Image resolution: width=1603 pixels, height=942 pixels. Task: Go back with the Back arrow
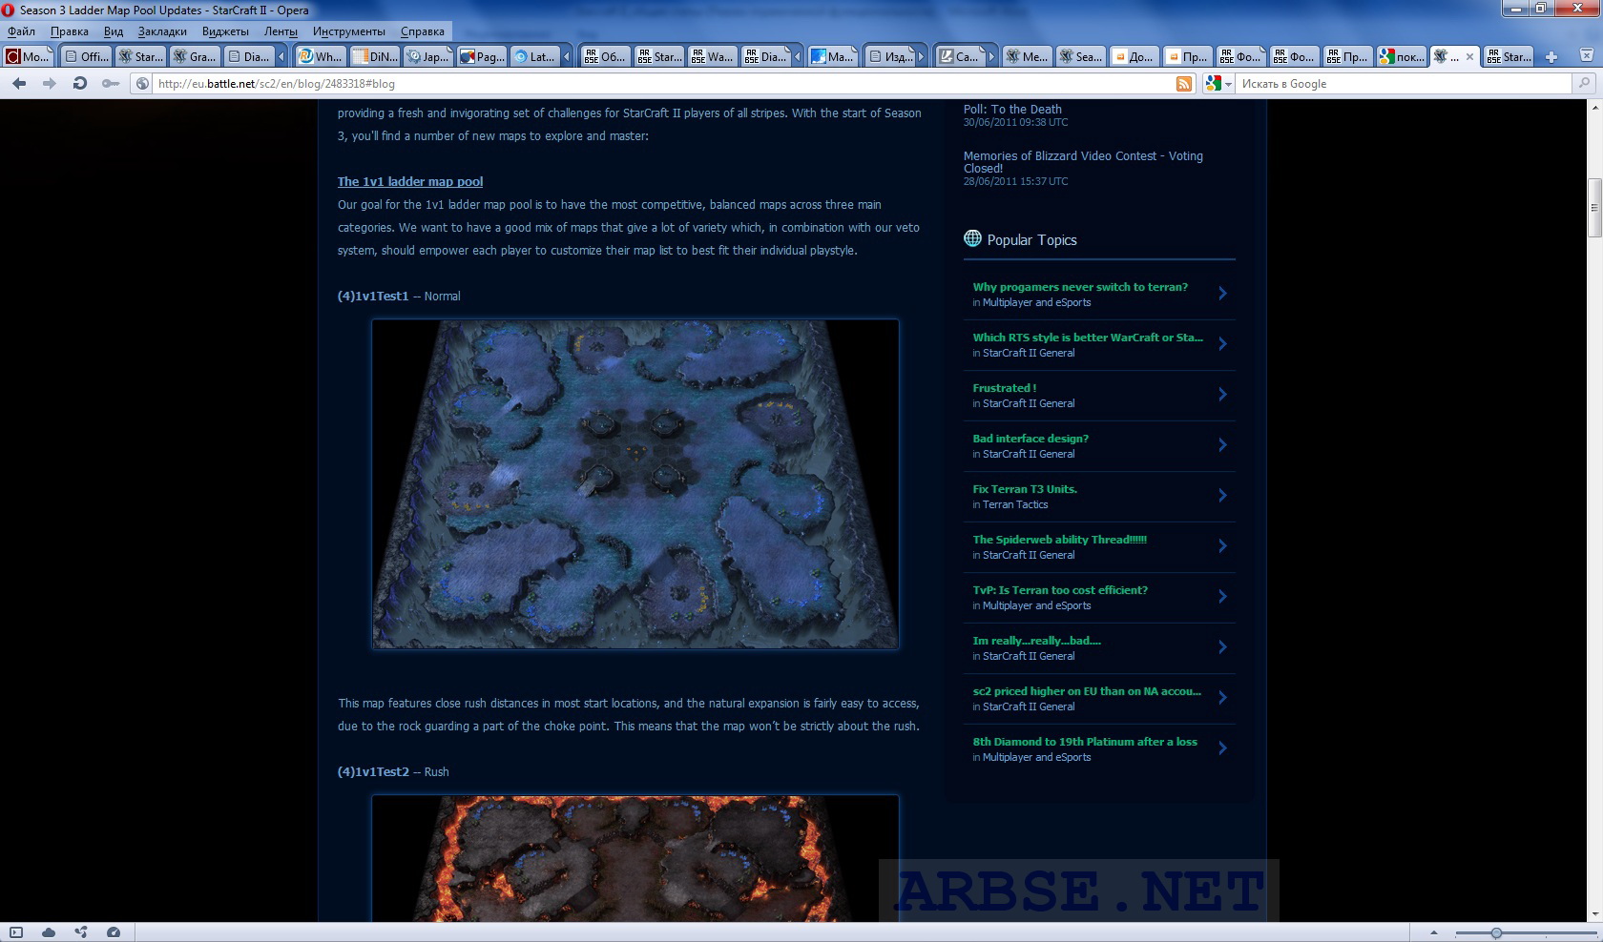(x=19, y=84)
